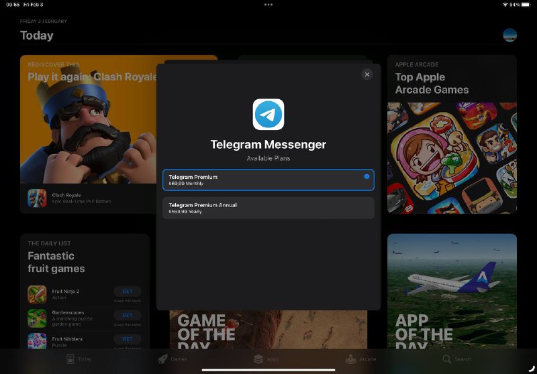Viewport: 537px width, 374px height.
Task: Tap the status bar clock
Action: (13, 5)
